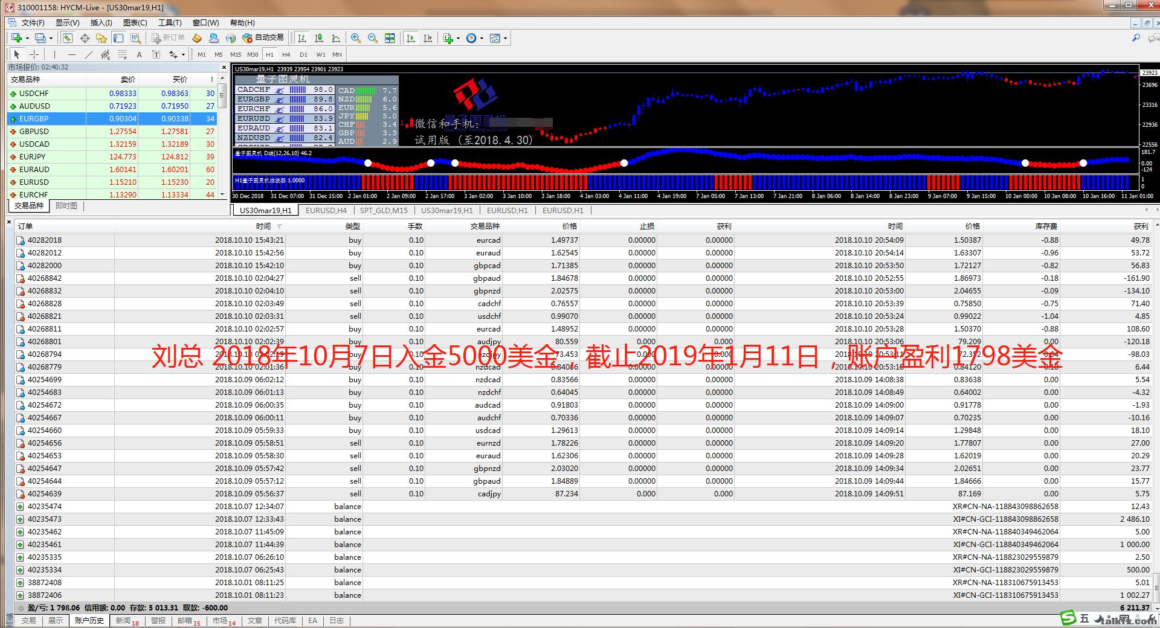Open the Strategy Tester icon
The height and width of the screenshot is (628, 1160).
(136, 38)
